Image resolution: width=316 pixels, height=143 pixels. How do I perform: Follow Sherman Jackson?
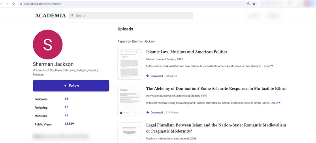pos(71,85)
